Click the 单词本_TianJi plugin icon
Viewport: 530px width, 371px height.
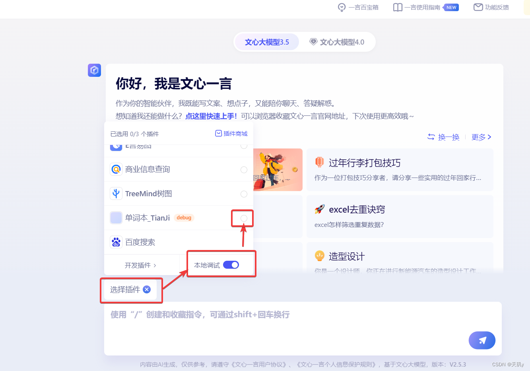[x=116, y=218]
